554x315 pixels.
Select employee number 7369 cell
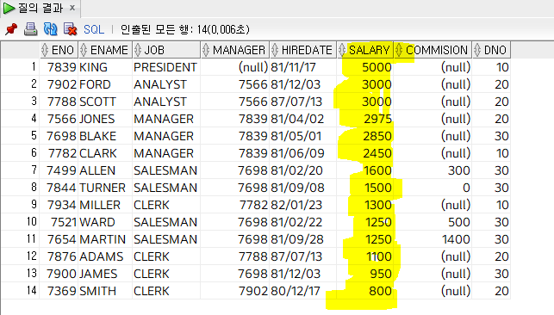point(59,291)
